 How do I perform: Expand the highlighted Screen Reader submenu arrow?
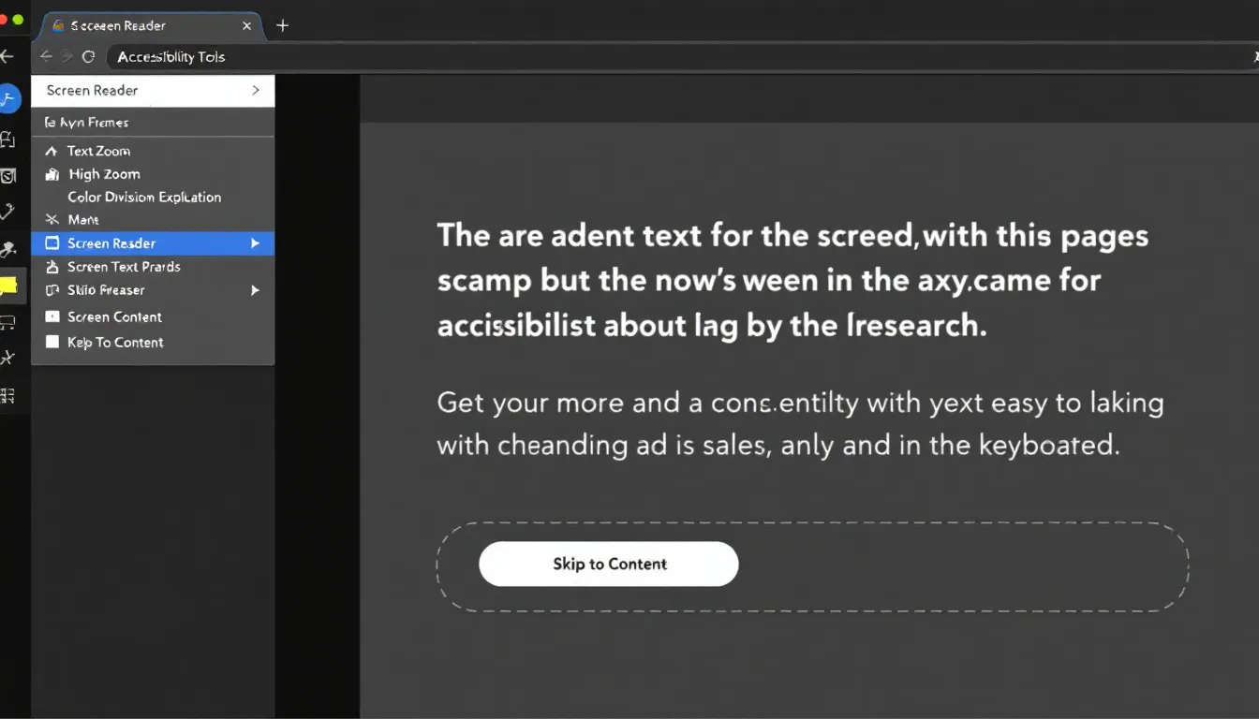point(255,243)
